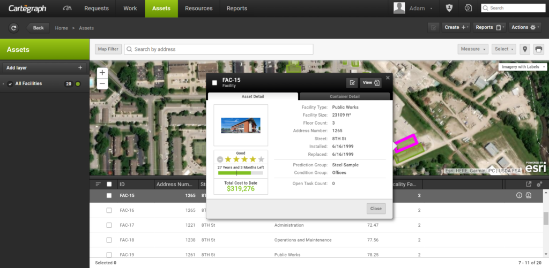This screenshot has width=549, height=268.
Task: Tick the FAC-15 popup header checkbox
Action: point(215,83)
